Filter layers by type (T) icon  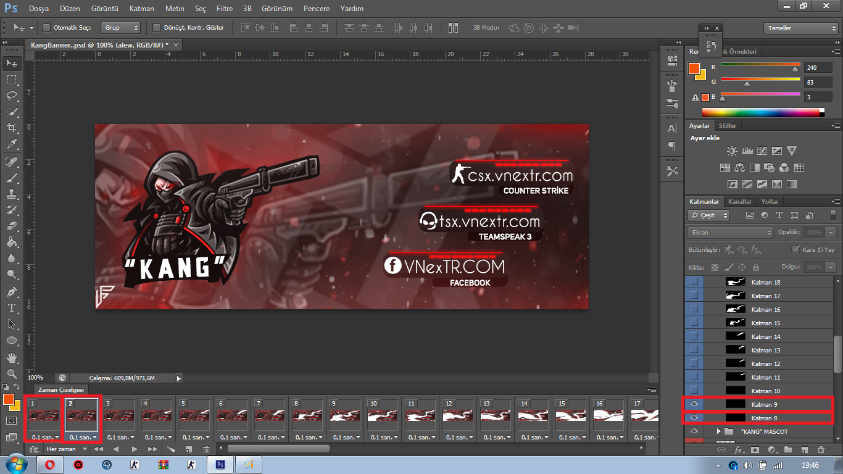pos(779,215)
